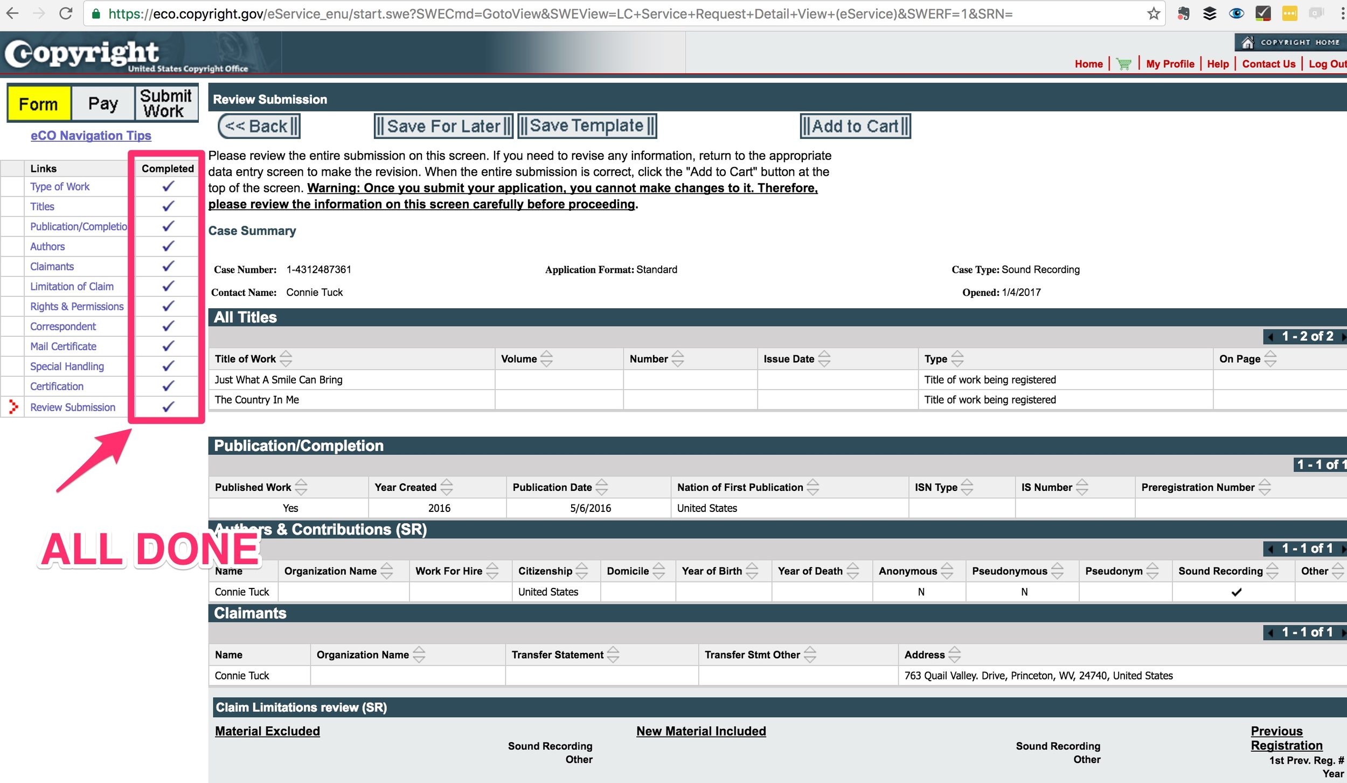The width and height of the screenshot is (1347, 783).
Task: Click the browser forward arrow
Action: pos(39,13)
